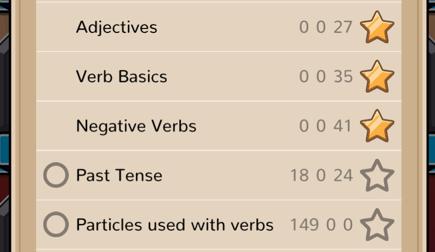
Task: Click the 41 count in the Negative Verbs row
Action: pos(342,126)
